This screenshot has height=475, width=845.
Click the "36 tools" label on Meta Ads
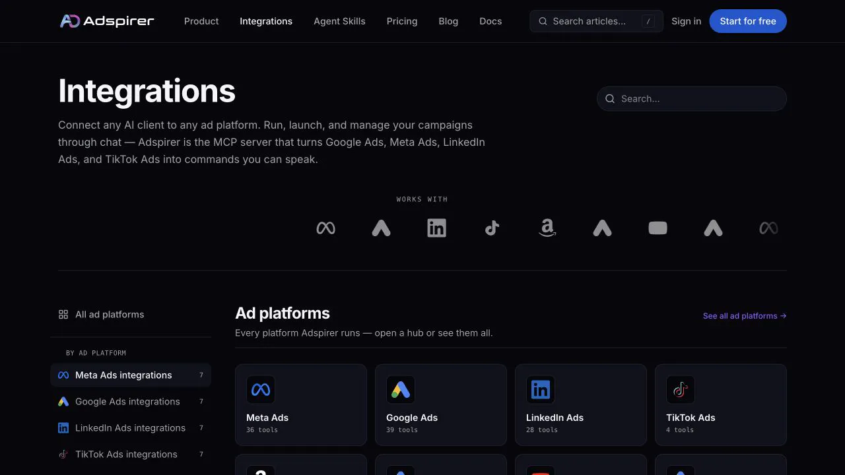[x=262, y=430]
